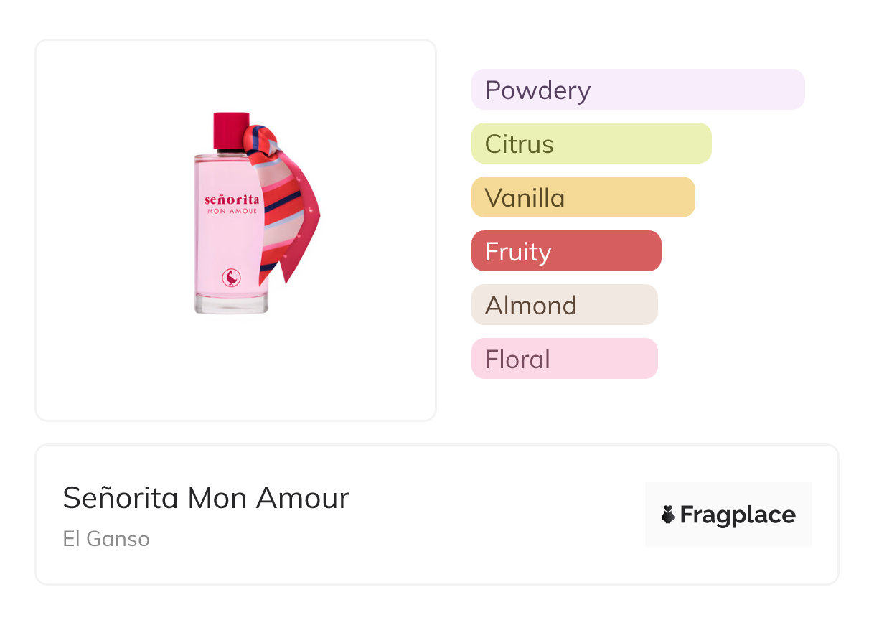
Task: Click the "señorita" lettering on the bottle
Action: (231, 199)
